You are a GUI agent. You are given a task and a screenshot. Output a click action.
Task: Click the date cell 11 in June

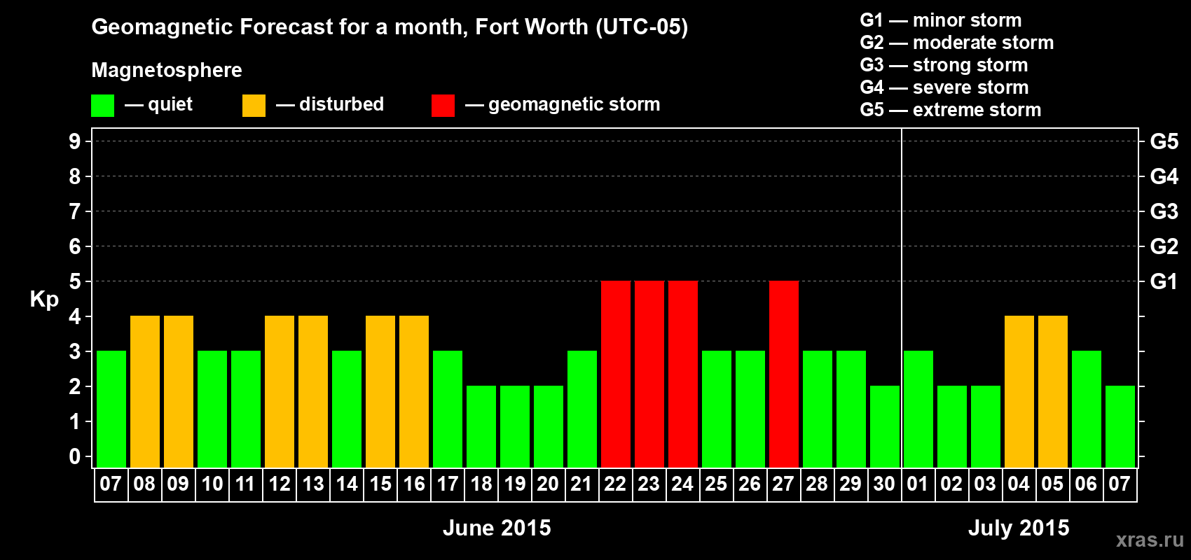246,484
